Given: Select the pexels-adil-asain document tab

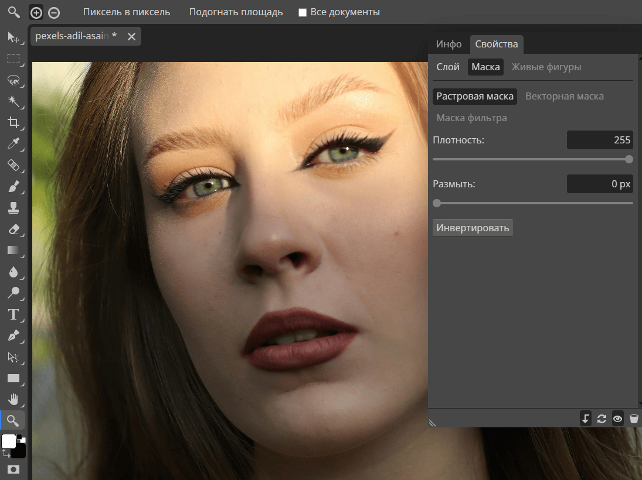Looking at the screenshot, I should coord(76,36).
